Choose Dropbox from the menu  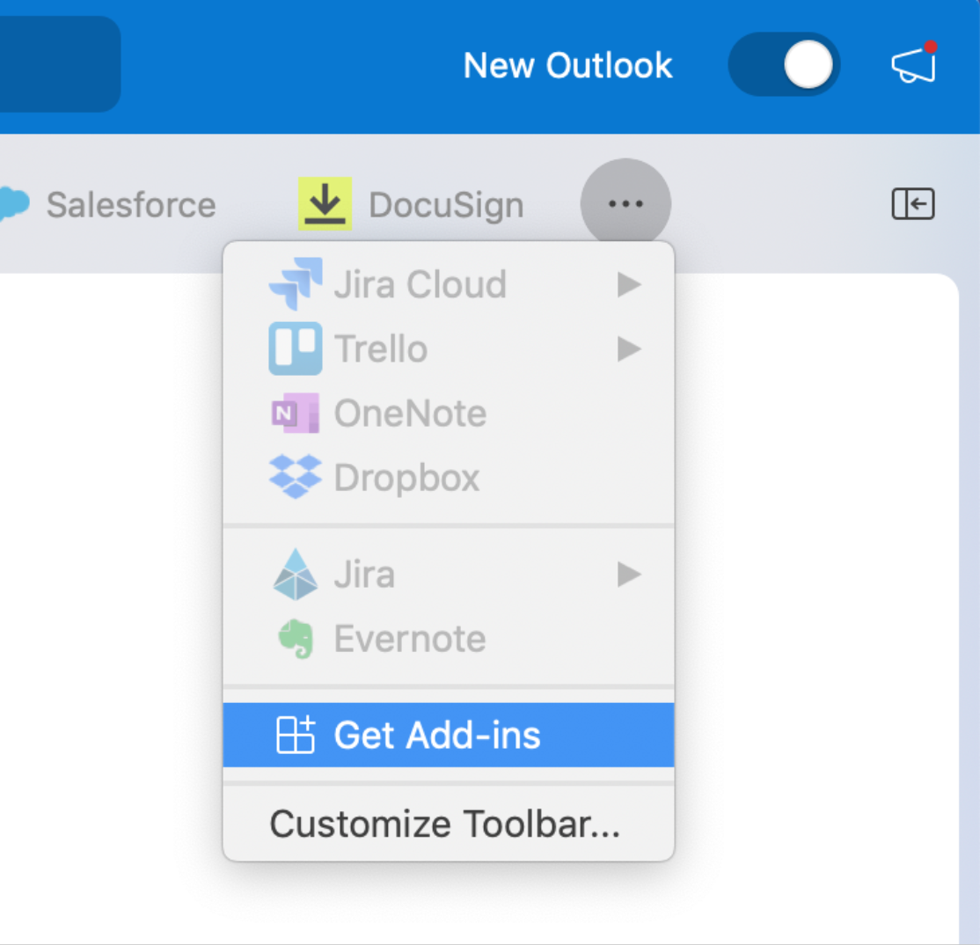tap(448, 478)
